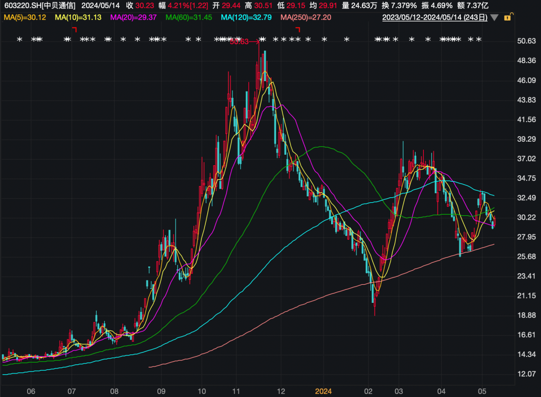Viewport: 541px width, 397px height.
Task: Click the leftmost asterisk event marker
Action: (x=20, y=40)
